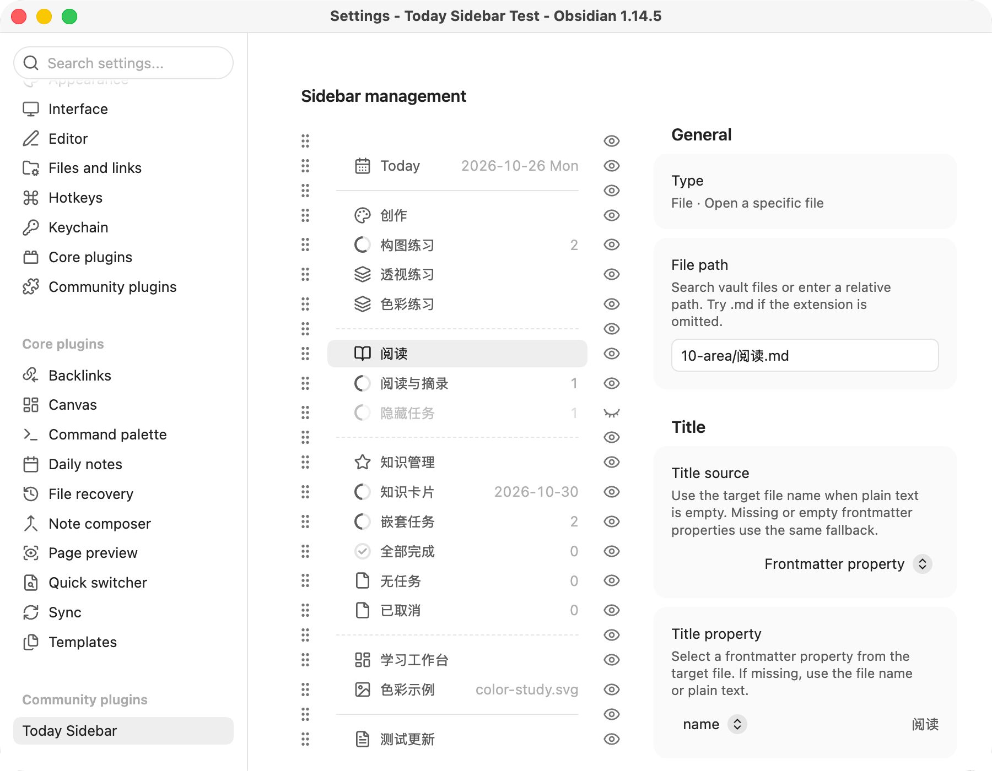Viewport: 992px width, 771px height.
Task: Open the Editor settings tab
Action: point(123,139)
